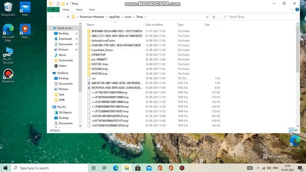
Task: Show hidden system tray icons
Action: pos(258,168)
